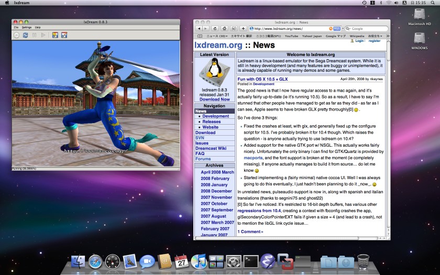
Task: Open the Dreamcast Wiki navigation link
Action: [x=211, y=148]
